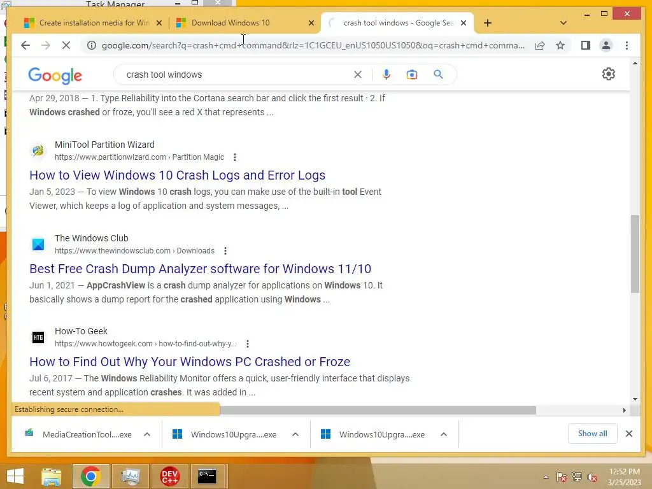Click Show all downloads button
Viewport: 652px width, 489px height.
coord(593,434)
